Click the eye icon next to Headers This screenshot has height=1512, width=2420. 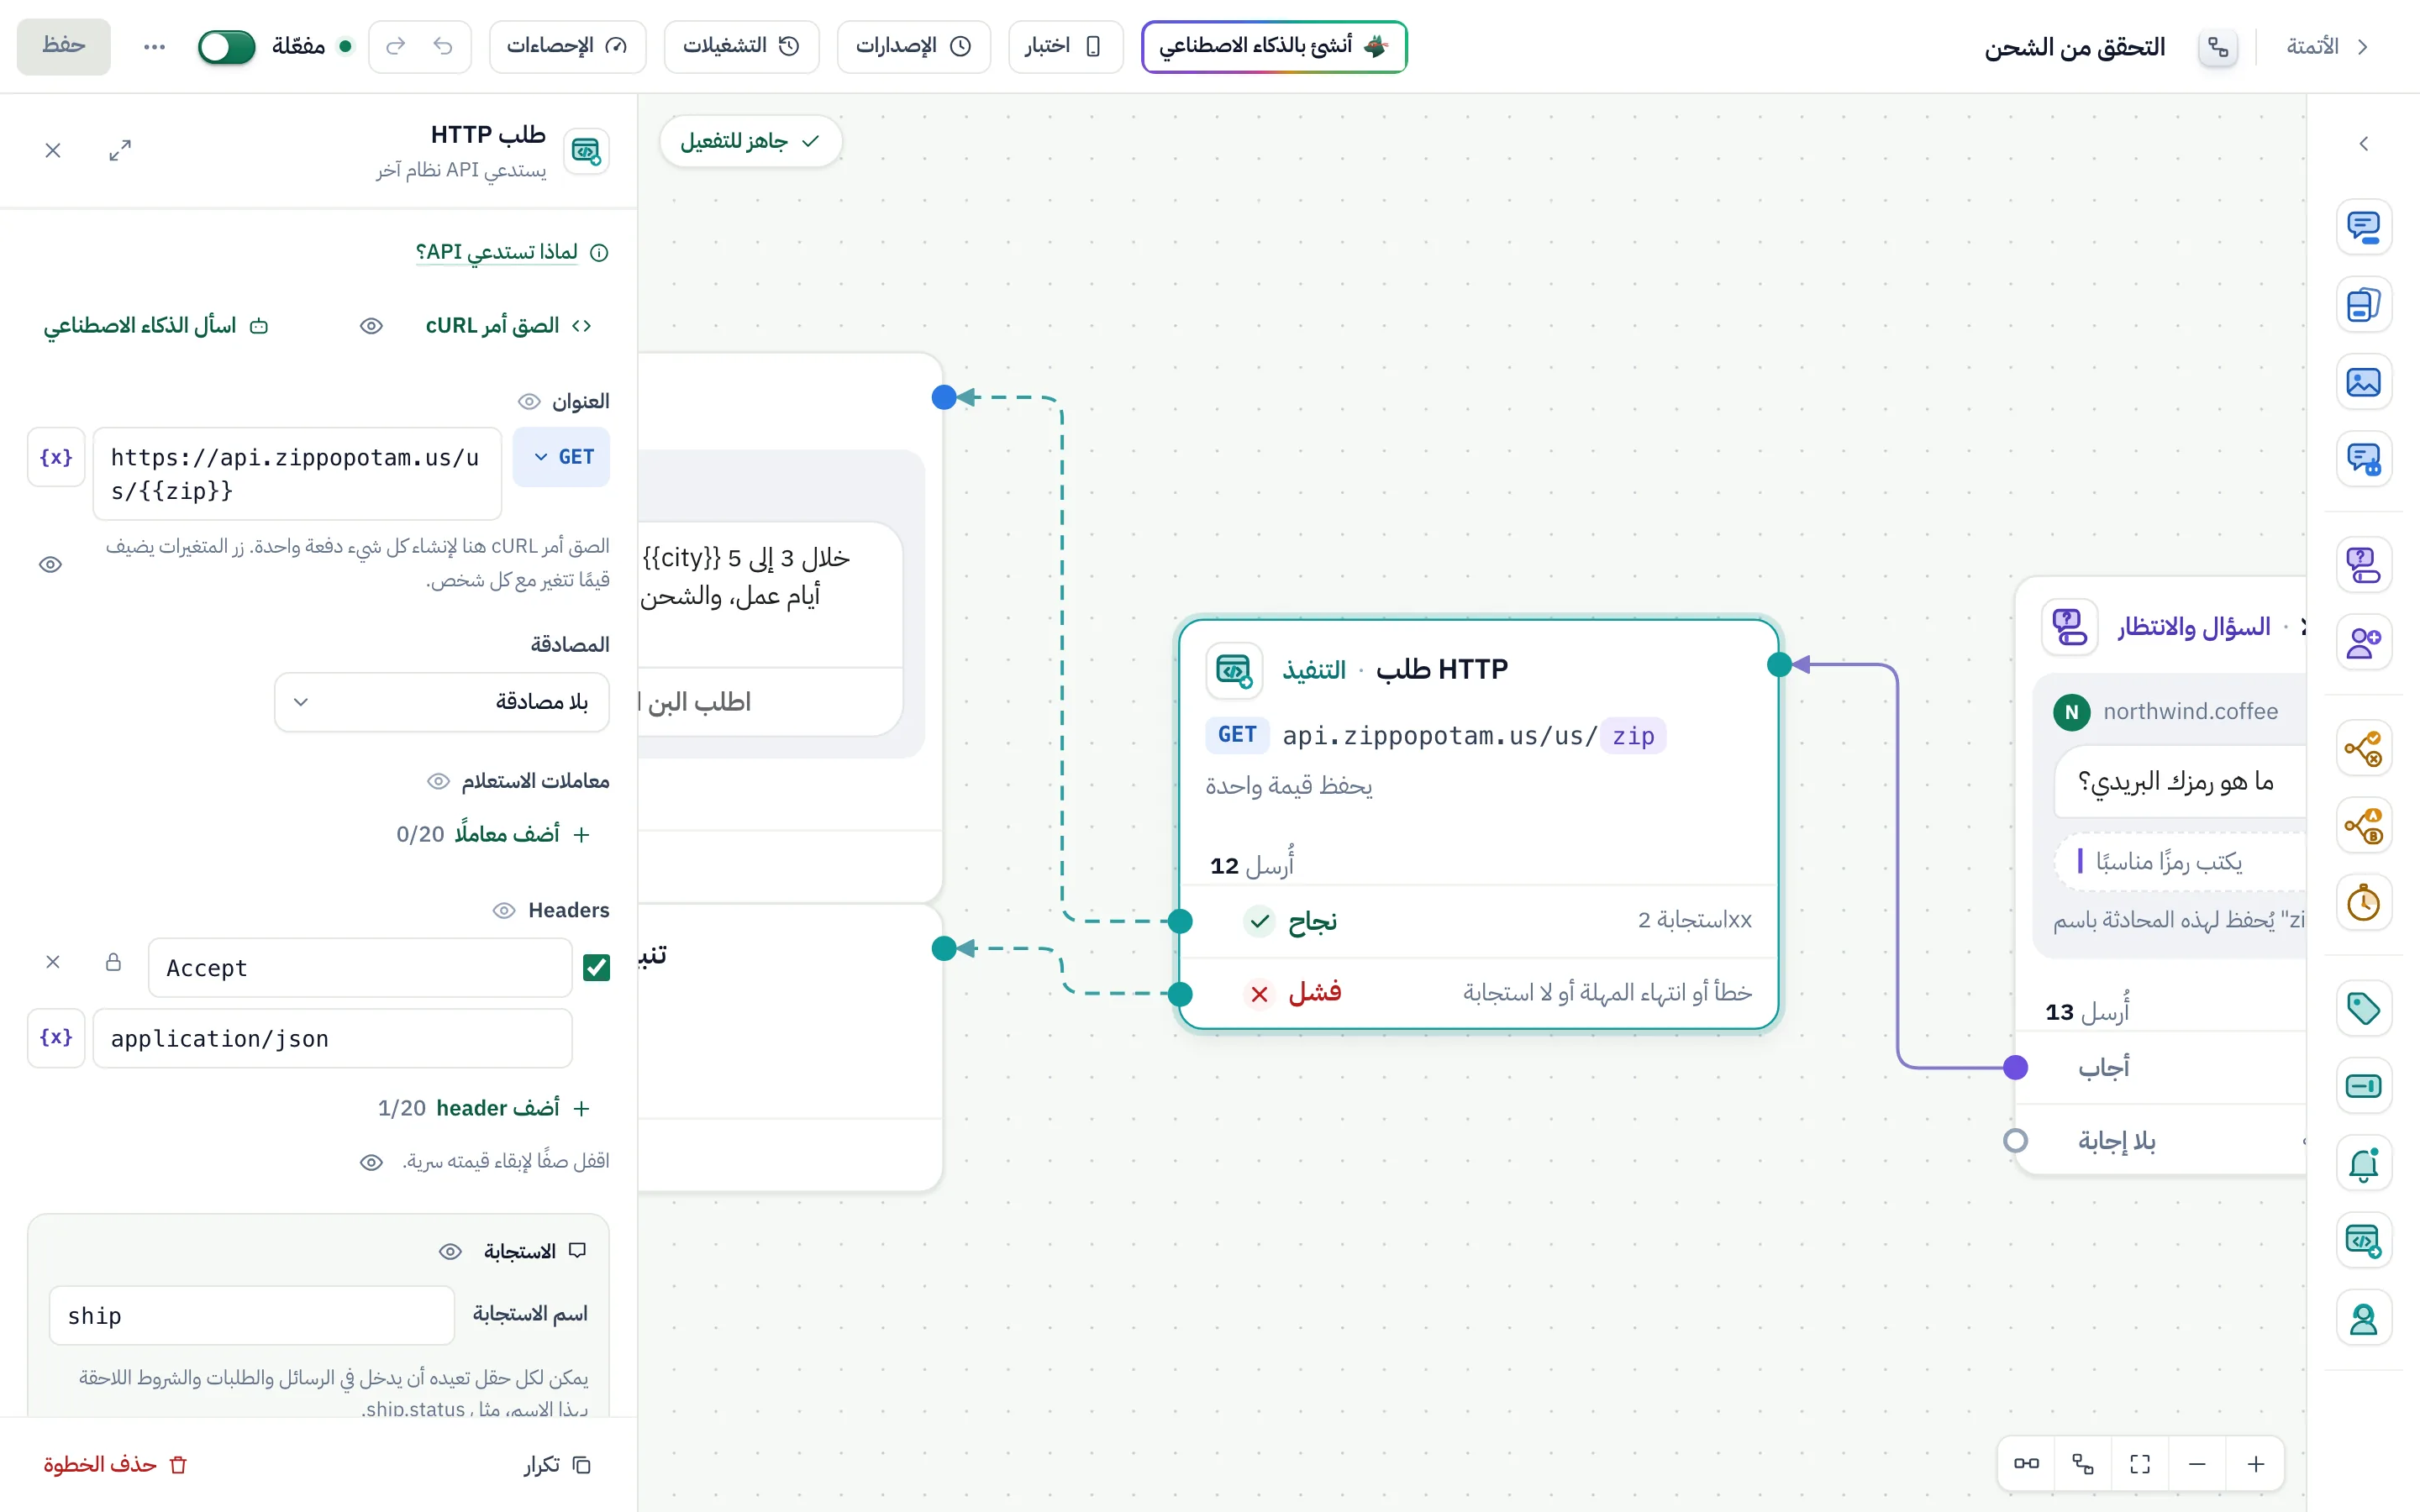(x=504, y=910)
